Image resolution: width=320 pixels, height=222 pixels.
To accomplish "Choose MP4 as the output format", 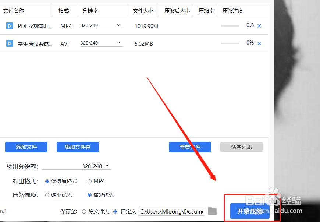I will click(89, 181).
